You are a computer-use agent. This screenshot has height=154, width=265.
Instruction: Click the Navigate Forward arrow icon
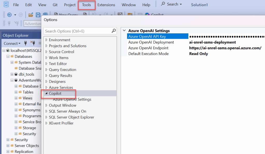click(x=21, y=15)
